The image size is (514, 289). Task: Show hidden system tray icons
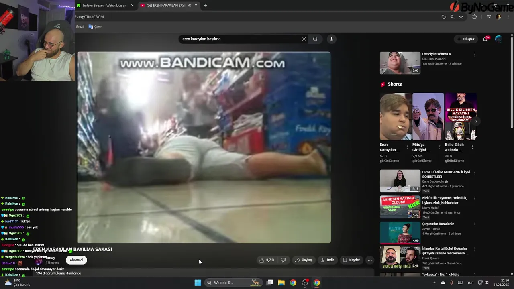pos(434,283)
